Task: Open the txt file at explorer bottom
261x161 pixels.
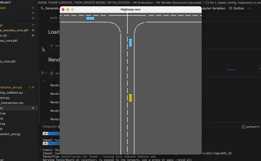Action: [2, 160]
